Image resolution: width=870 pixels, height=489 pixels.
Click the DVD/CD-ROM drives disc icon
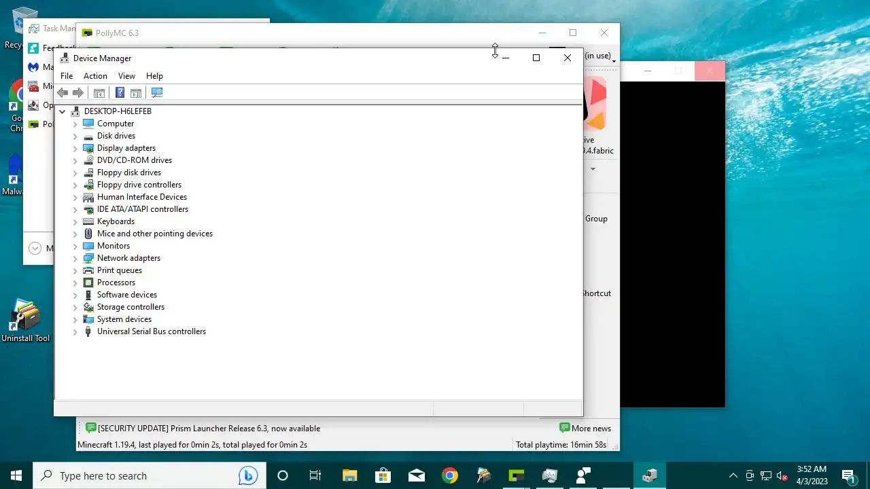[x=88, y=160]
